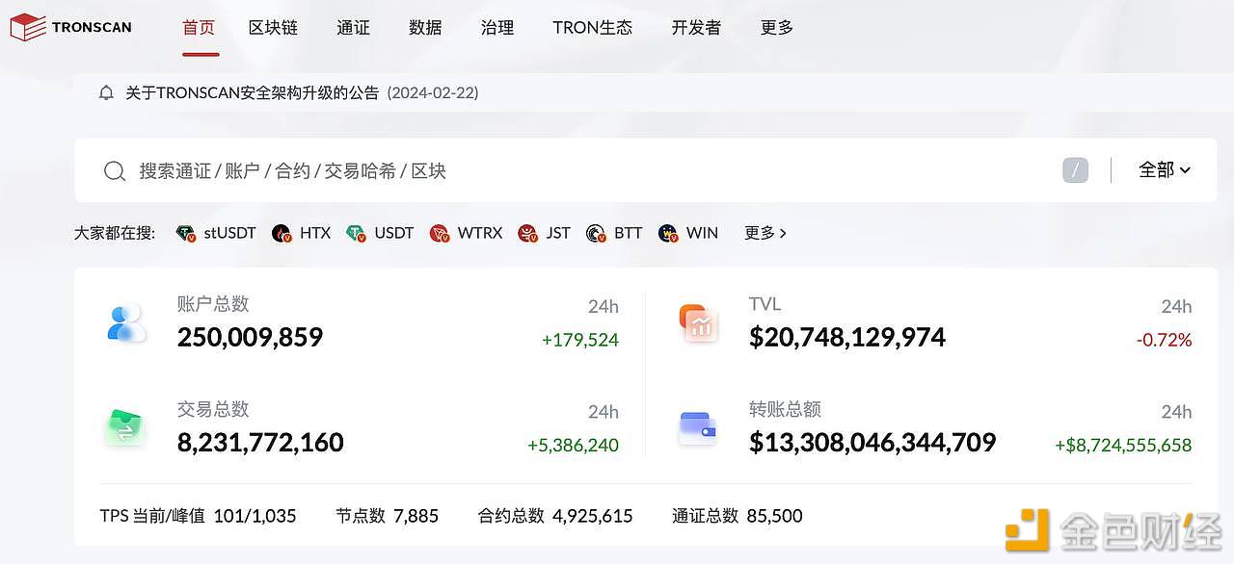Open the 全部 search filter dropdown
Image resolution: width=1234 pixels, height=564 pixels.
point(1165,170)
